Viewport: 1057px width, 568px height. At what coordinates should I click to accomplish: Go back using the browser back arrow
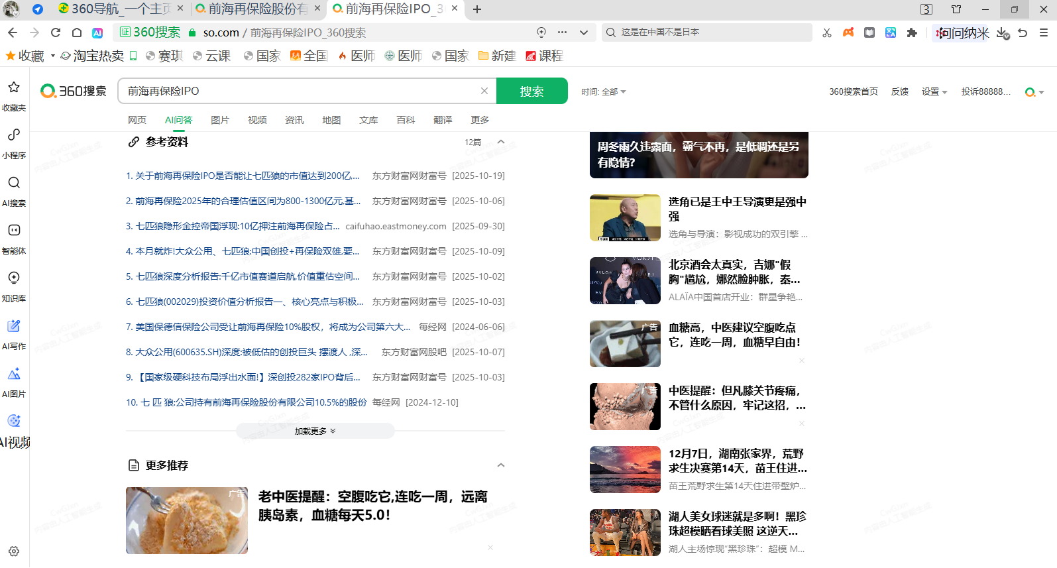point(13,32)
